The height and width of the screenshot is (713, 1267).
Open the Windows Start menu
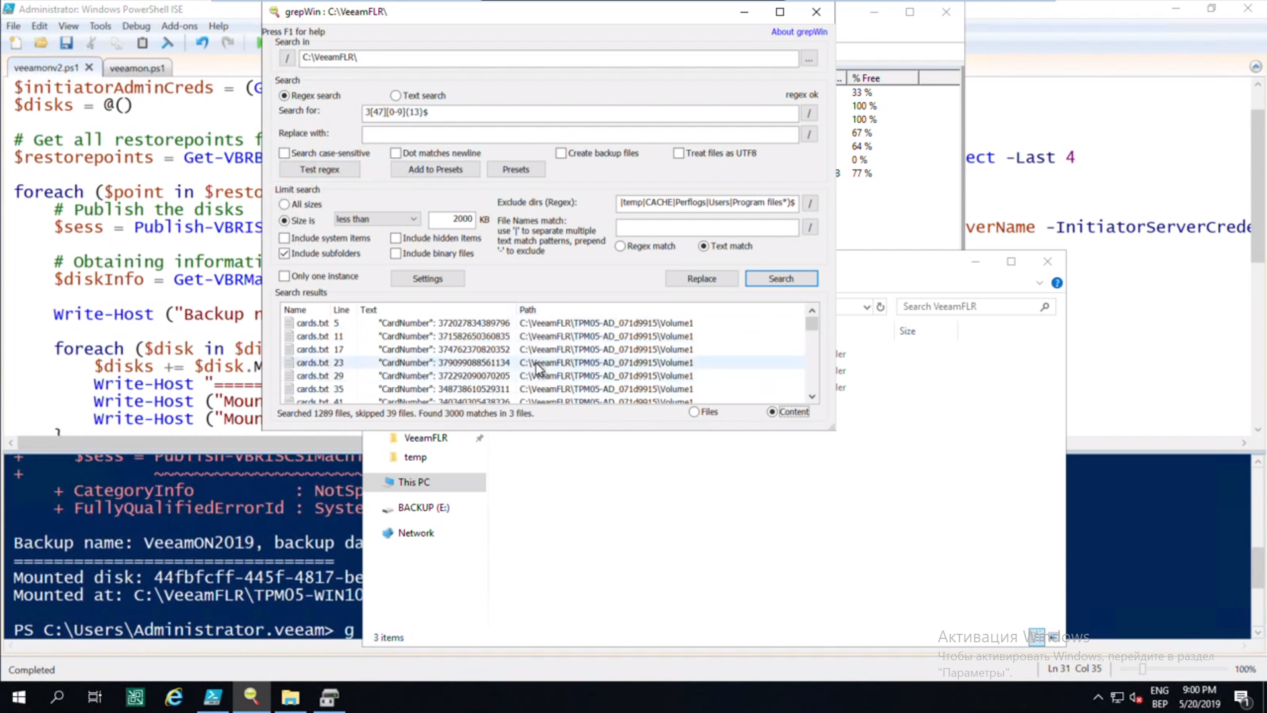(19, 697)
